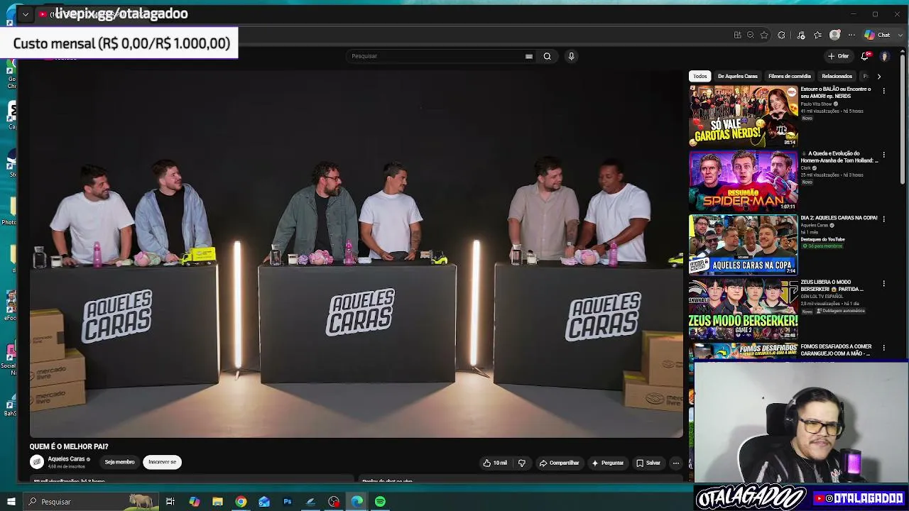Open the browser settings three-dot menu
This screenshot has width=909, height=511.
point(851,35)
